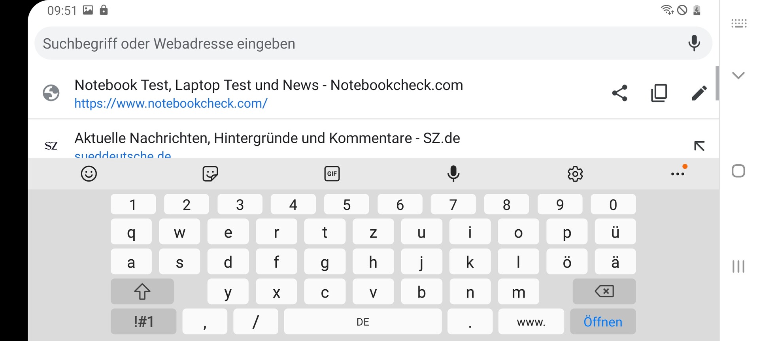Select the SZ.de Aktuelle Nachrichten suggestion
Screen dimensions: 759x341
(267, 139)
